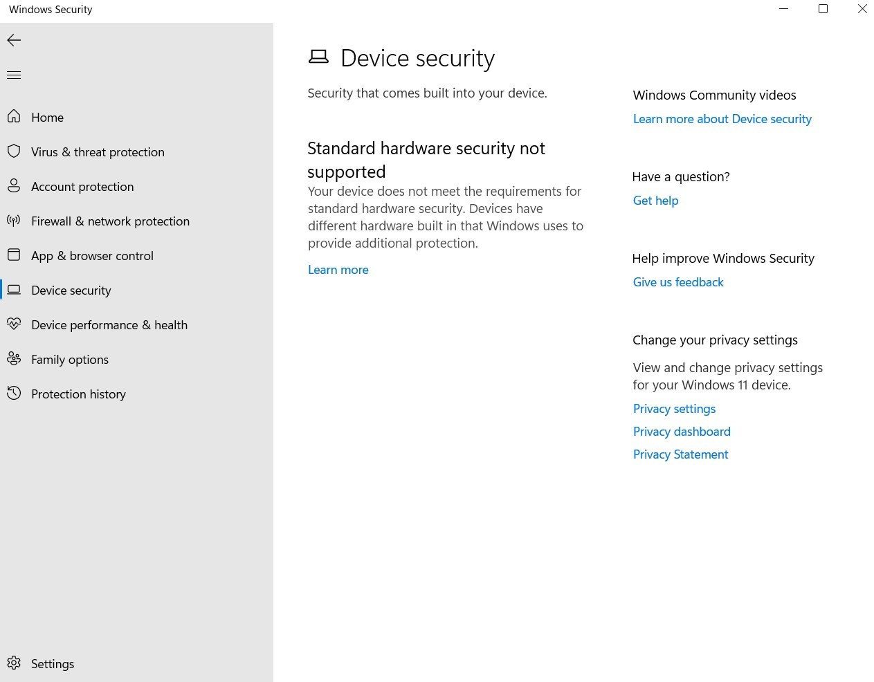Click the Family options people icon
This screenshot has height=682, width=874.
(14, 358)
